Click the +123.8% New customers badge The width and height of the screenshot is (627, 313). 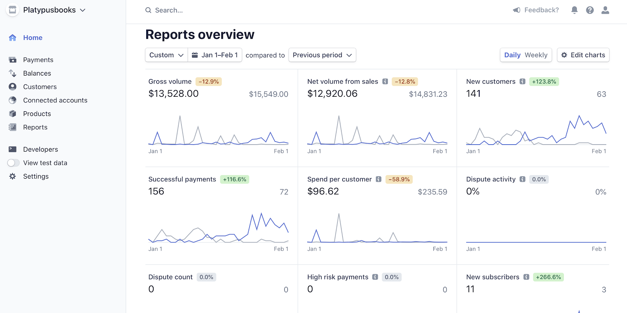point(544,81)
